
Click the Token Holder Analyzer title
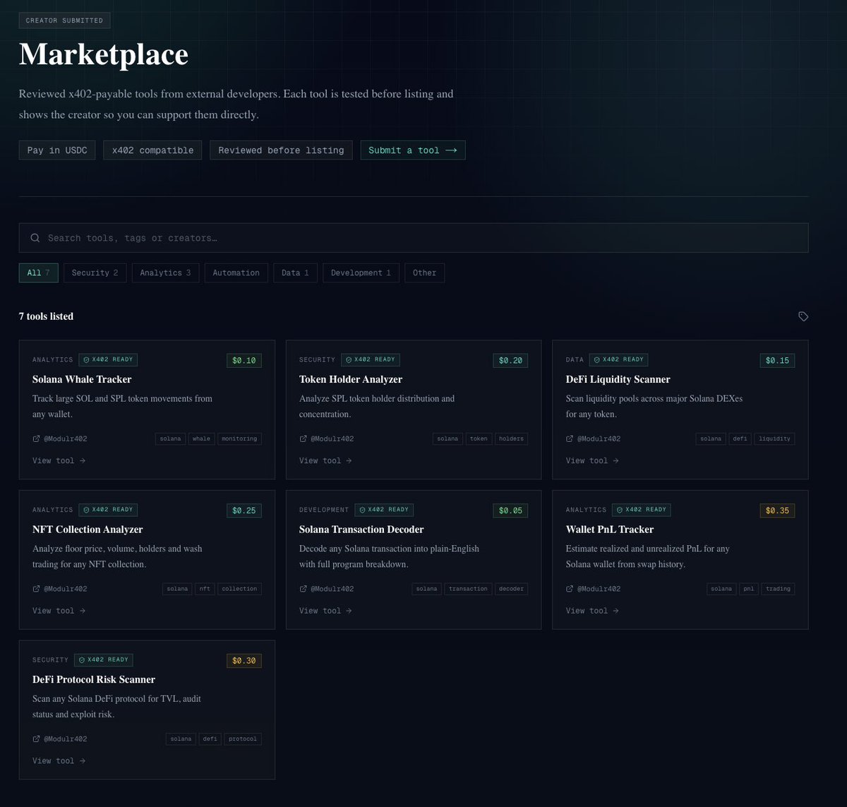tap(351, 379)
